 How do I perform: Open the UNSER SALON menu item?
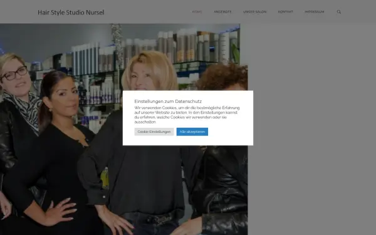tap(254, 12)
